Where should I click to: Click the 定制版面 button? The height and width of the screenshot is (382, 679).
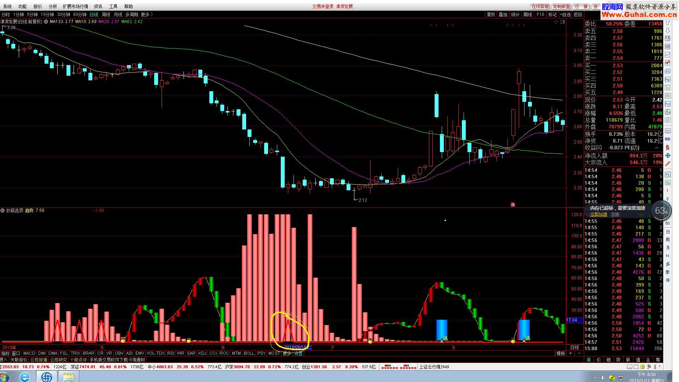(x=561, y=6)
